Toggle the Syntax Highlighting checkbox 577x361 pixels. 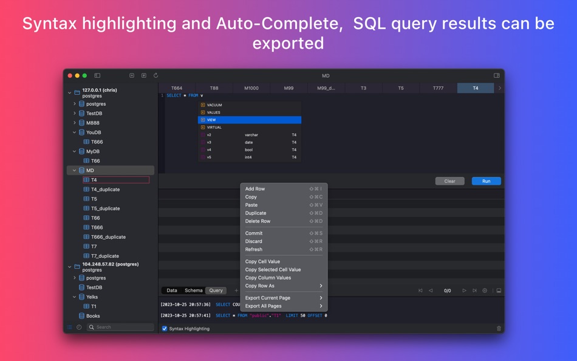(x=165, y=329)
